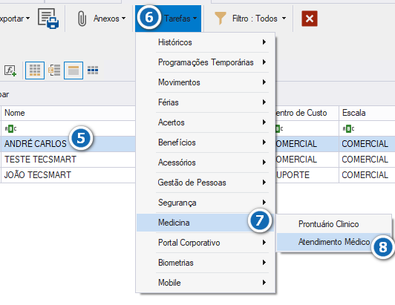Click the Filtro funnel icon
395x305 pixels.
tap(220, 19)
